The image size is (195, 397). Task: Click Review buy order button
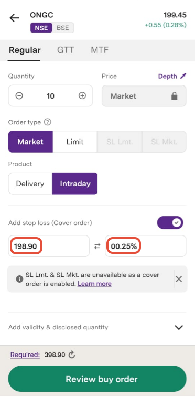point(97,379)
